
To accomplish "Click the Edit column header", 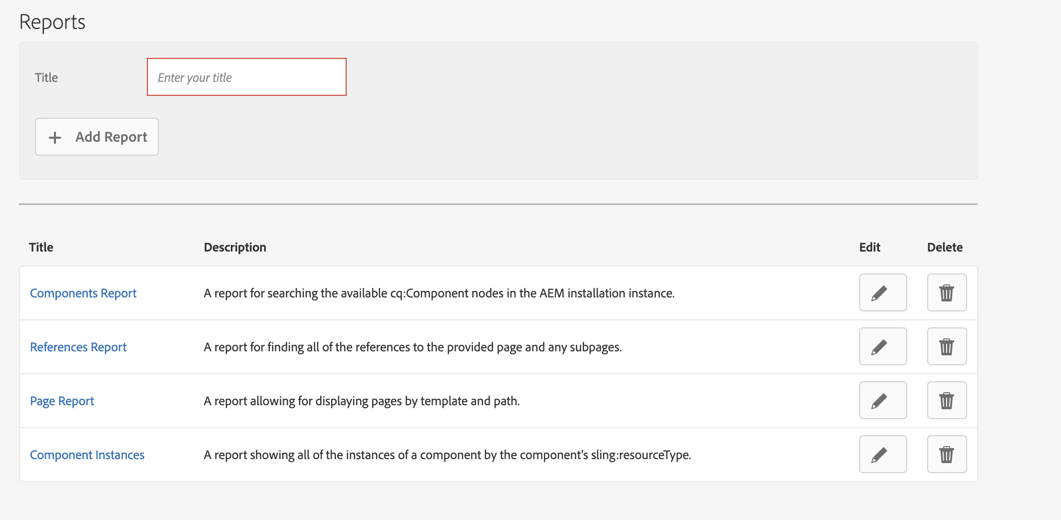I will 869,248.
